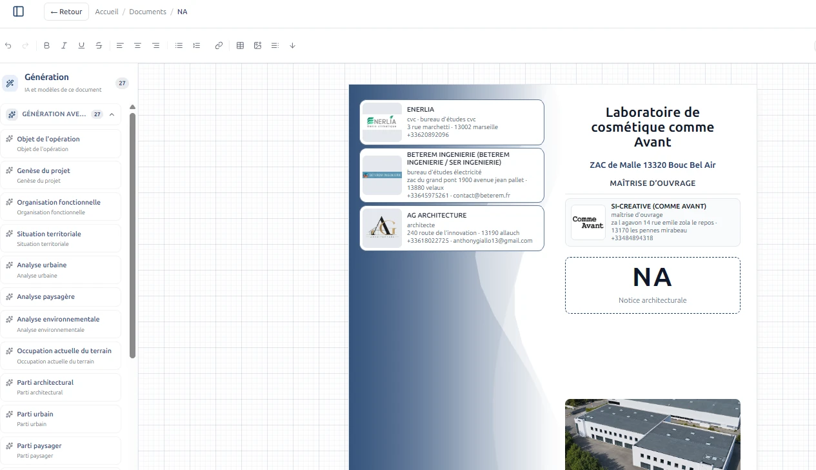
Task: Click the NA Notice architecturale box
Action: coord(653,285)
